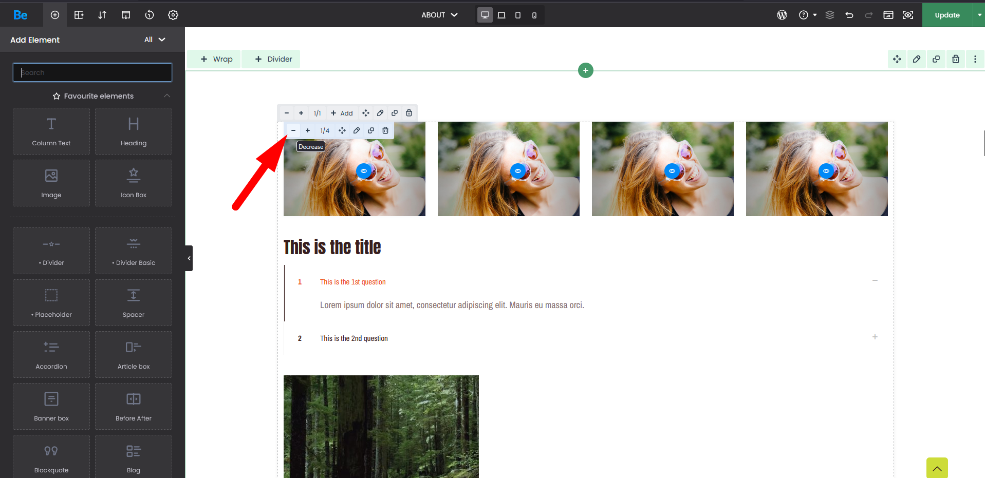Collapse the Favourite elements section
The image size is (985, 478).
click(167, 96)
